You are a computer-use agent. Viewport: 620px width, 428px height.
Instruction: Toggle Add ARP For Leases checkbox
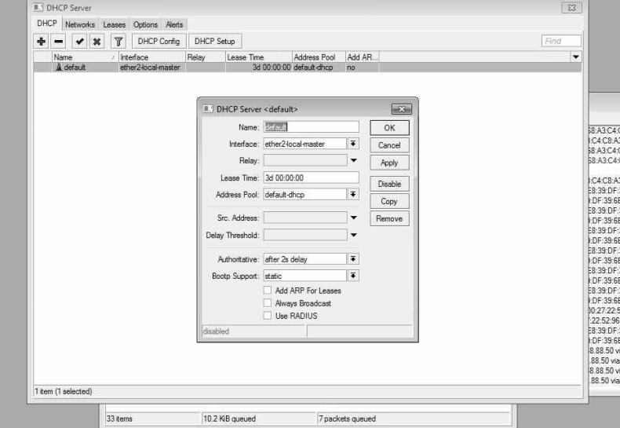268,291
